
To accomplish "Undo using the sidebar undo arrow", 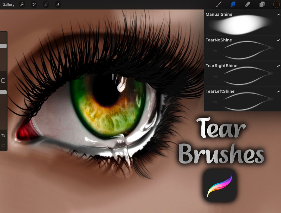I will [x=3, y=135].
